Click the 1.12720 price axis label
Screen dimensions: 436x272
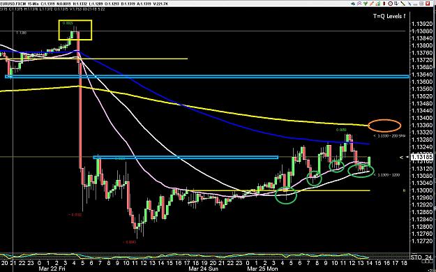(x=421, y=241)
